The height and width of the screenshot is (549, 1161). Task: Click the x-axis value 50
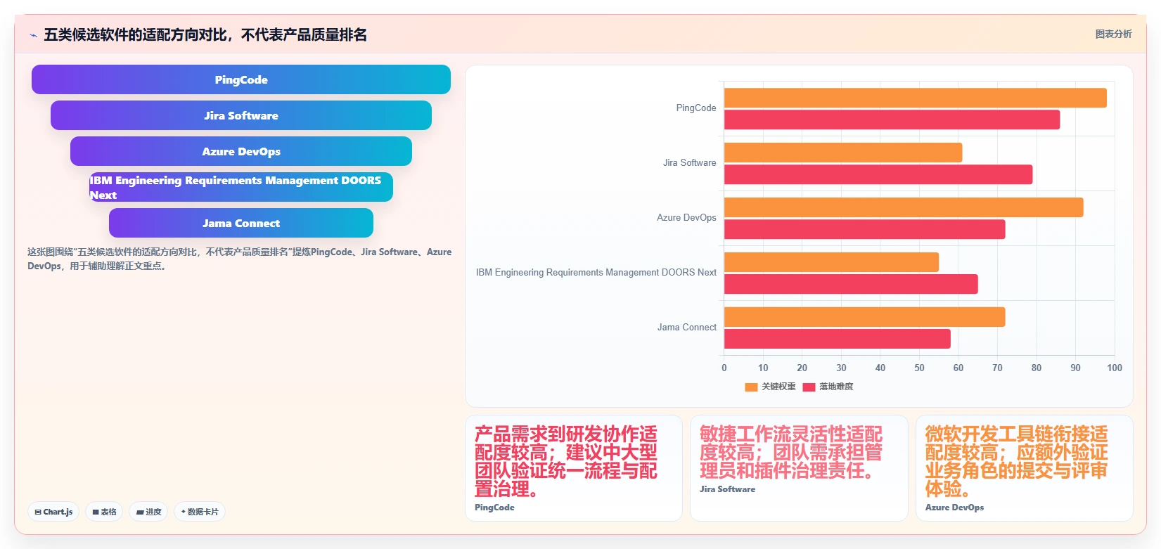pos(919,368)
